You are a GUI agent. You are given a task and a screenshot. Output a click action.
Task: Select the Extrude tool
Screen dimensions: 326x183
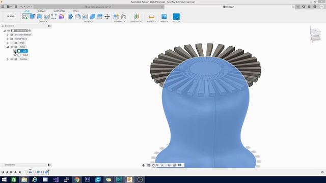(x=32, y=17)
